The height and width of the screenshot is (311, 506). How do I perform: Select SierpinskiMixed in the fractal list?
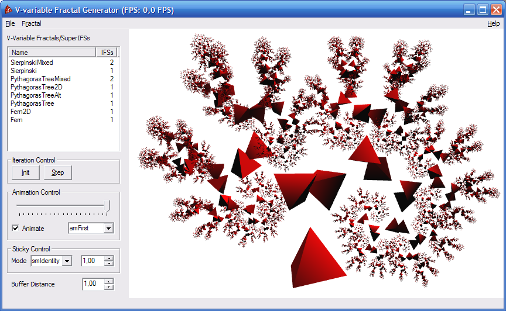click(x=32, y=63)
